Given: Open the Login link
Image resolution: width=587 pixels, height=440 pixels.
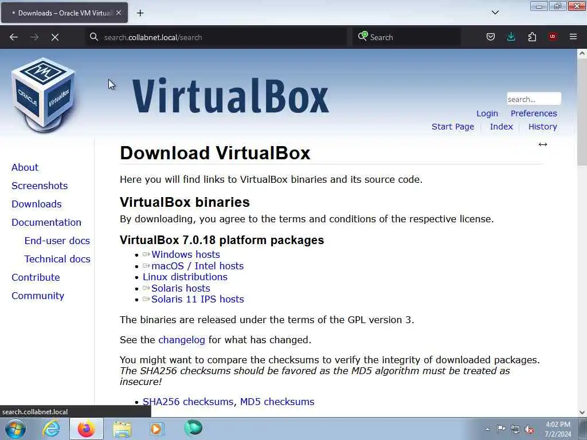Looking at the screenshot, I should (x=487, y=113).
